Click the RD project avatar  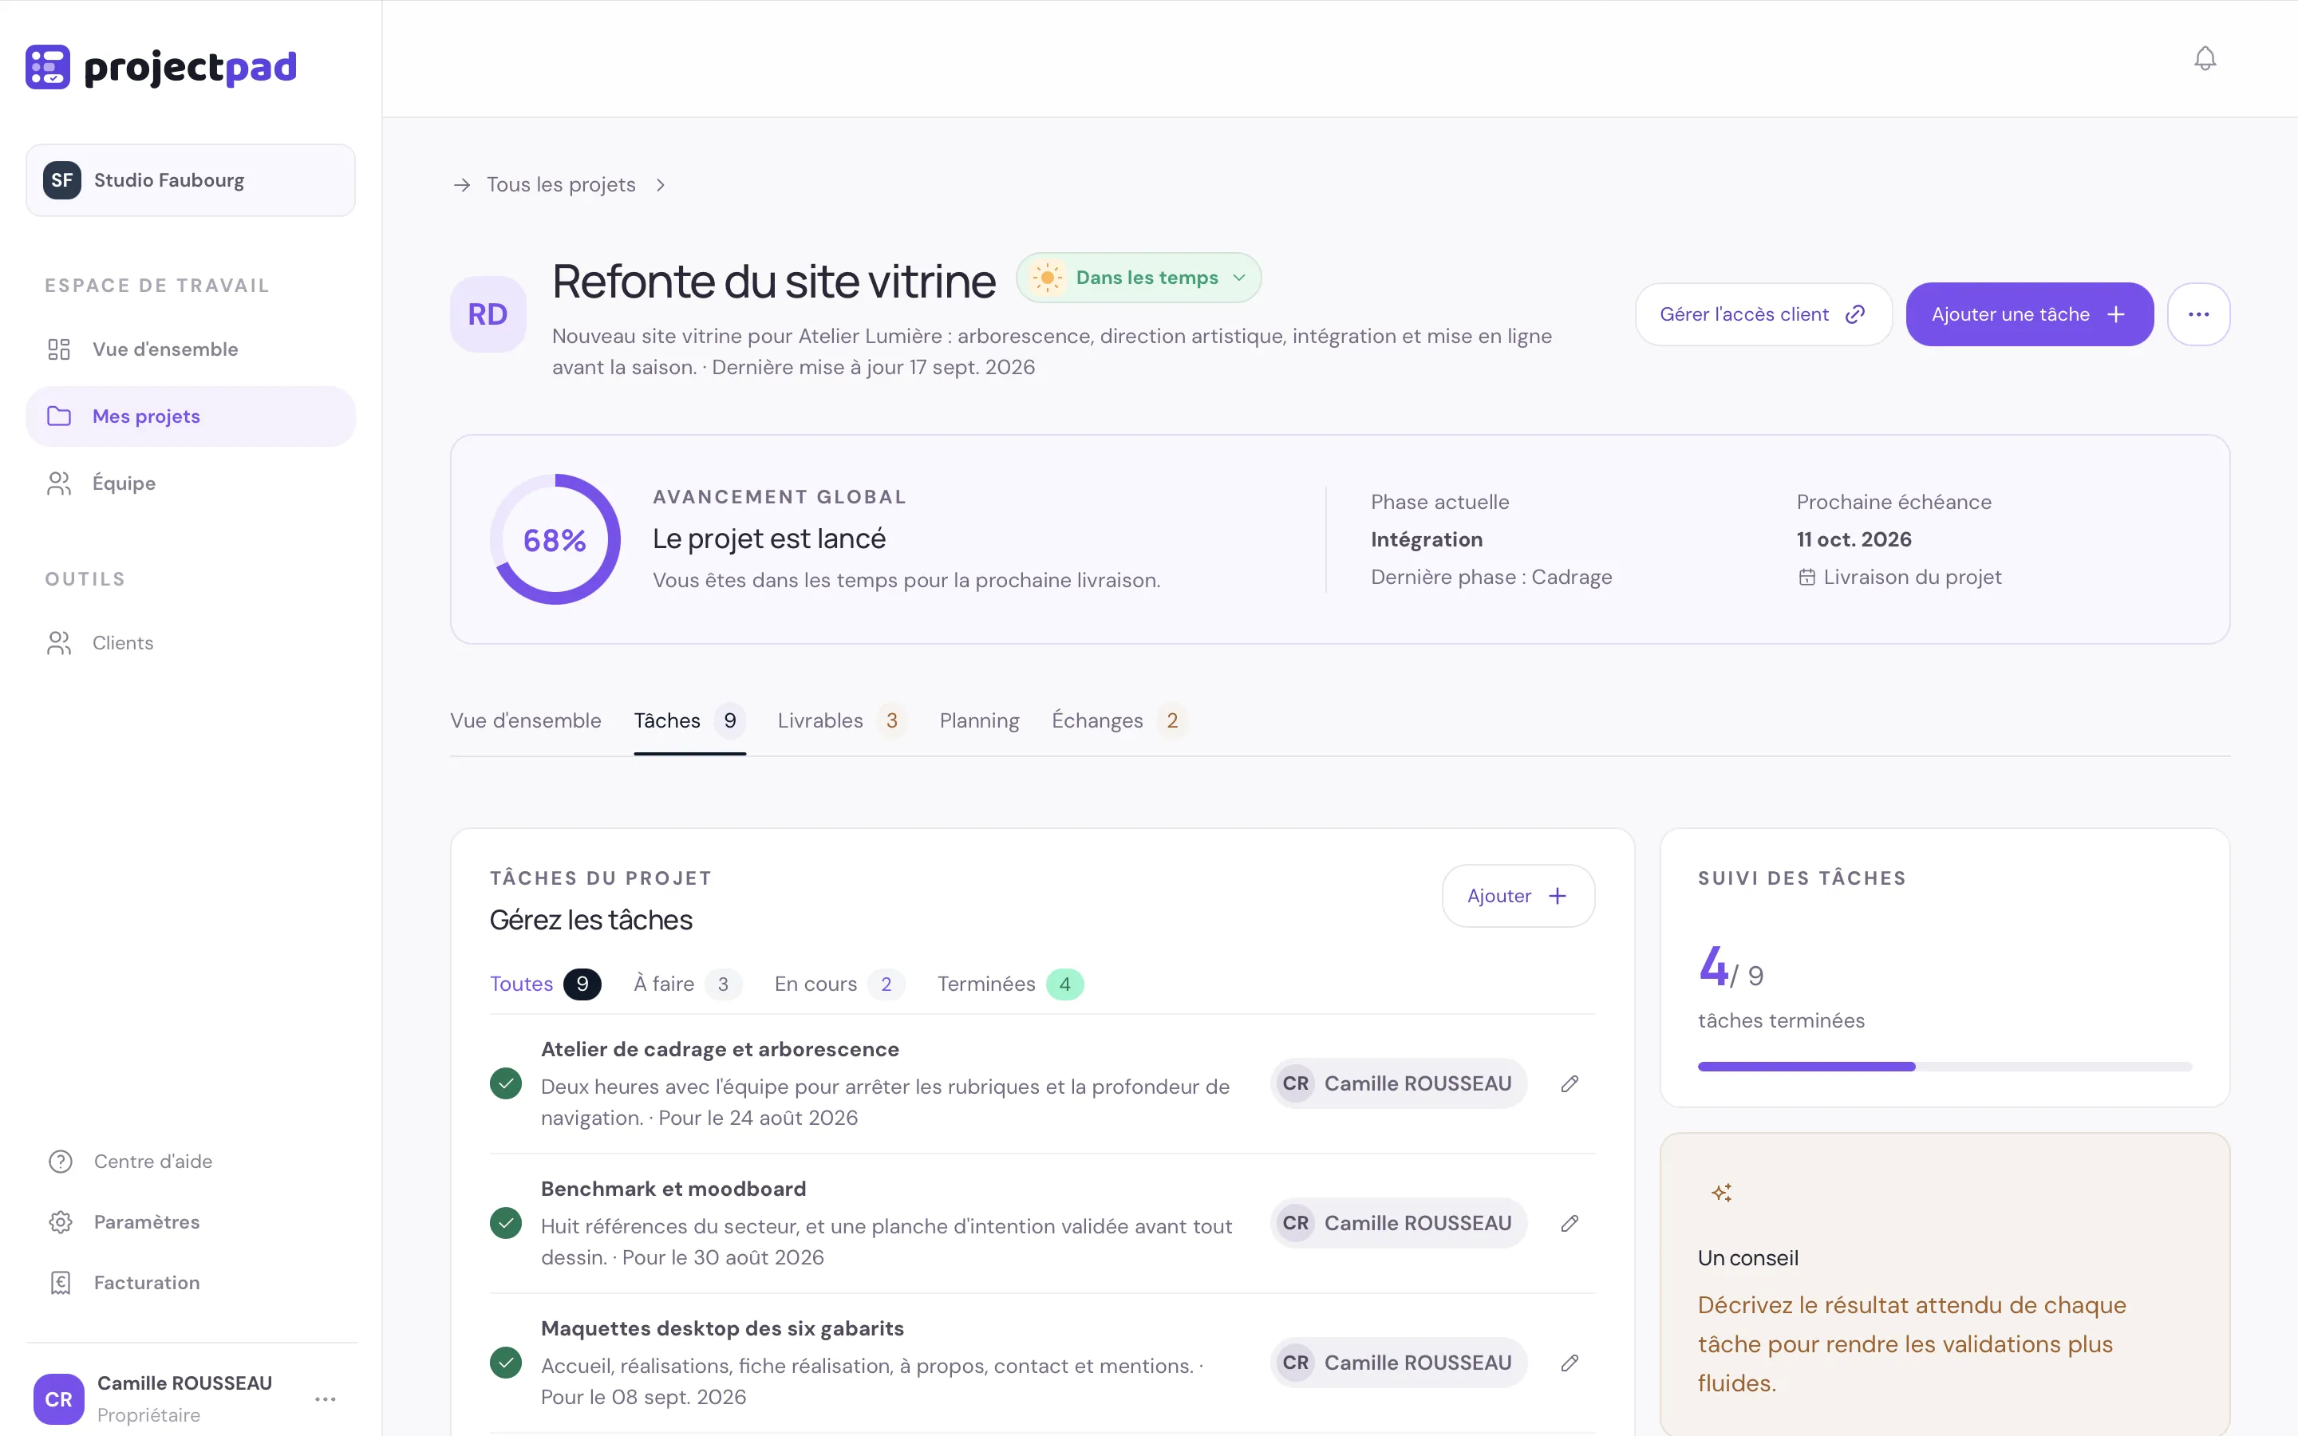point(488,314)
